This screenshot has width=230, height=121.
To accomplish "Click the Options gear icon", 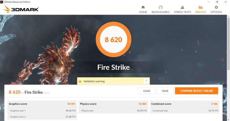I will [x=216, y=7].
